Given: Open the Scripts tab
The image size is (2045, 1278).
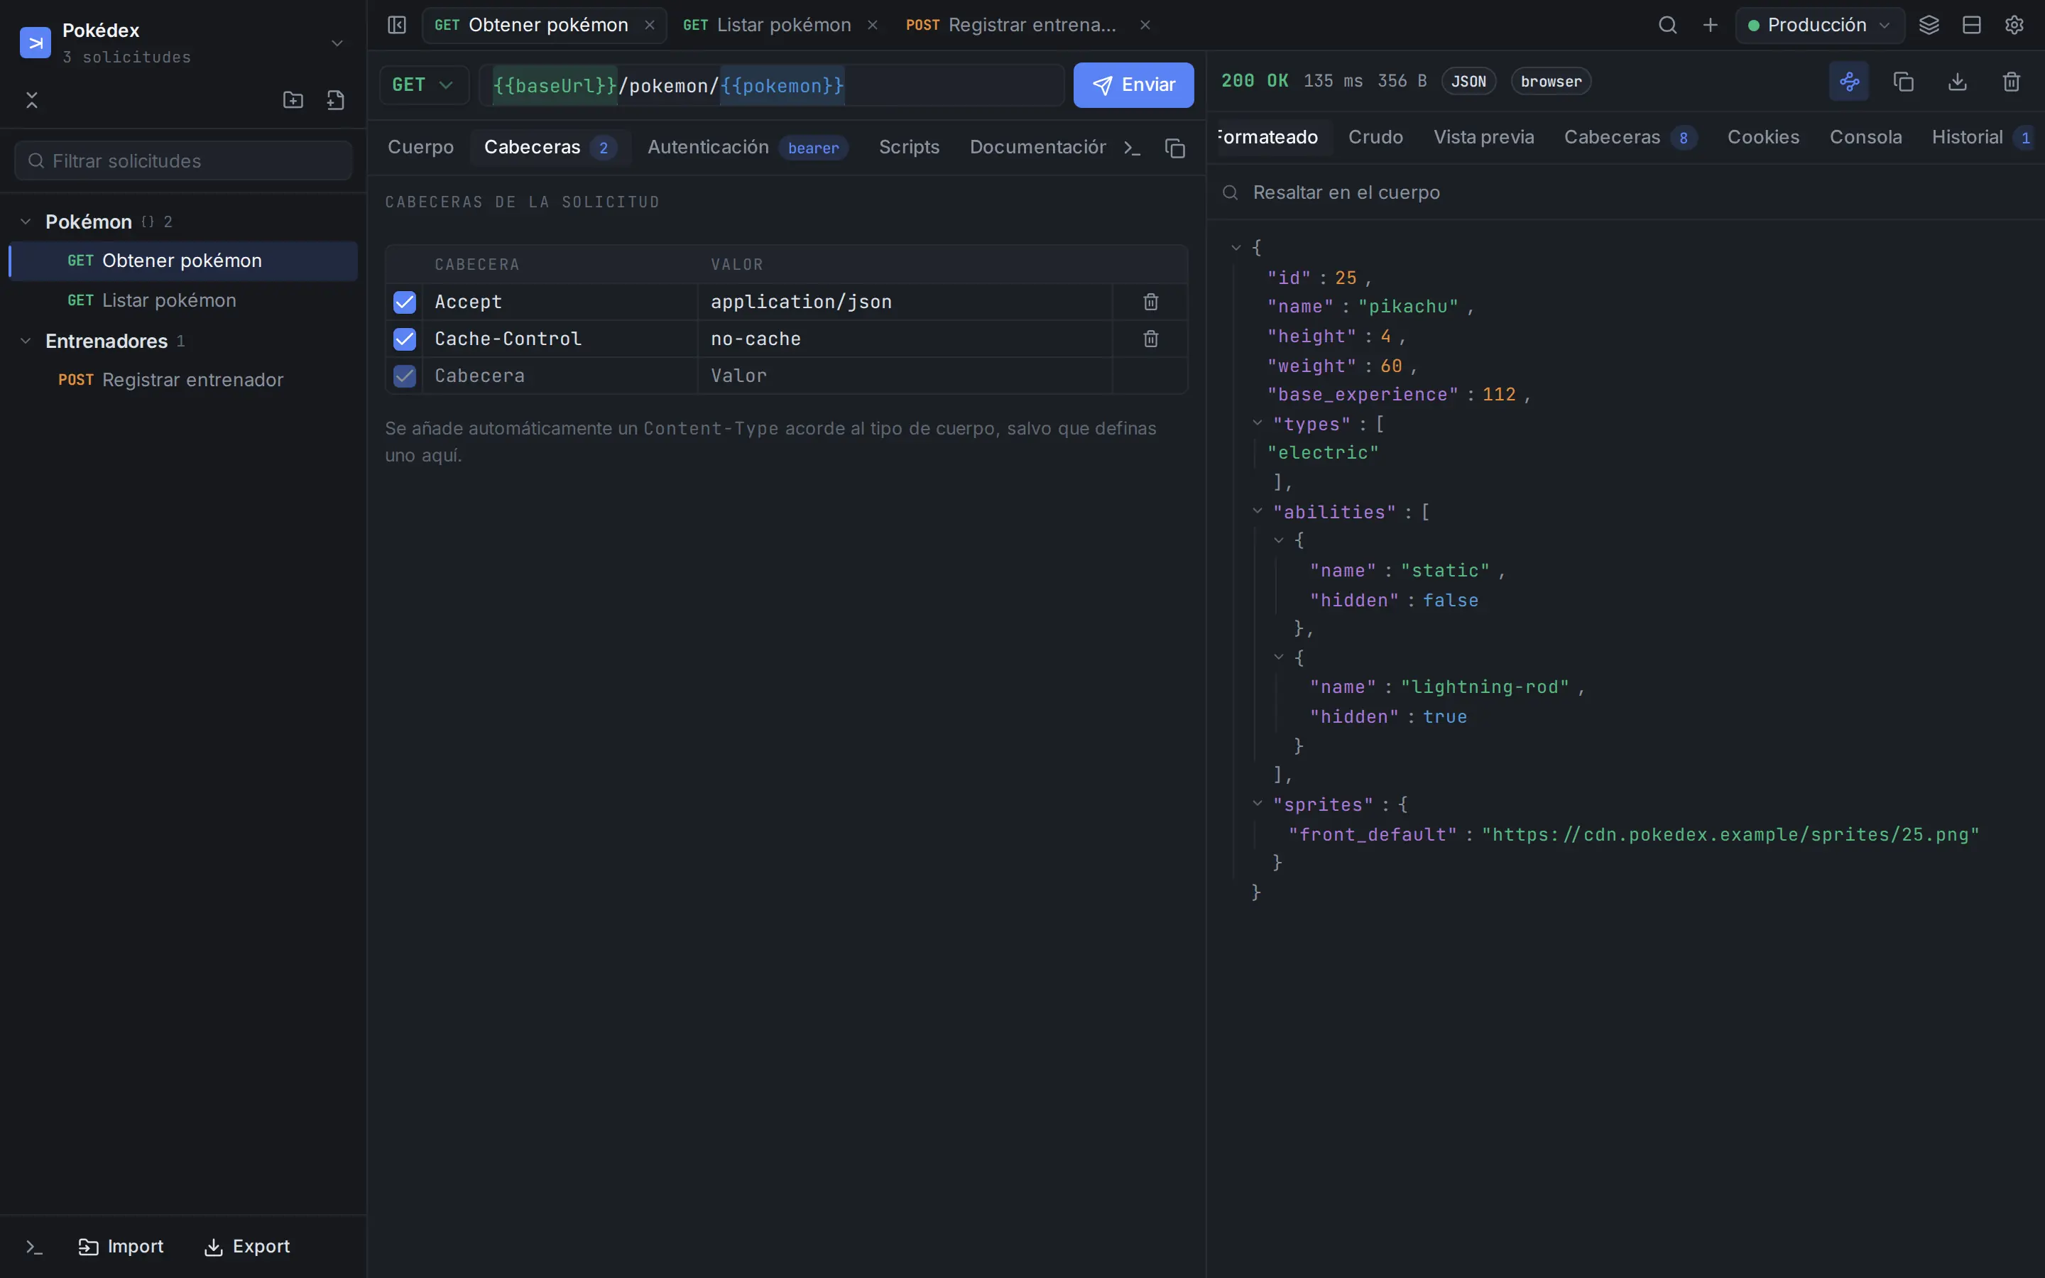Looking at the screenshot, I should [x=908, y=147].
